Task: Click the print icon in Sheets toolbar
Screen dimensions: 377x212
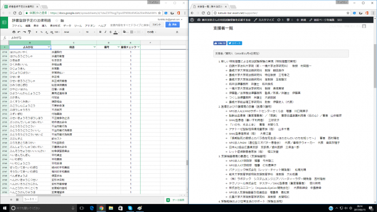Action: click(13, 32)
